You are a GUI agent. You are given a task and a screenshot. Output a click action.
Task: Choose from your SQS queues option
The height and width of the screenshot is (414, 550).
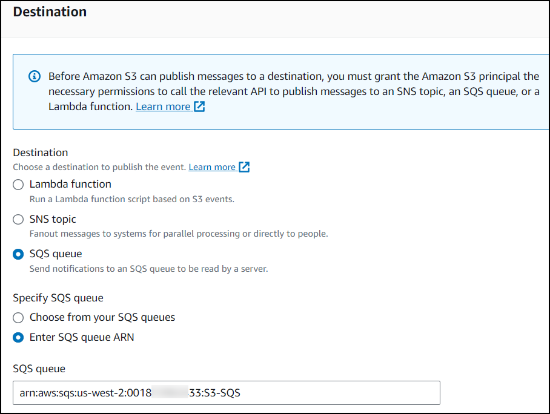[19, 318]
